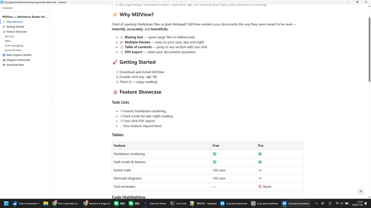This screenshot has height=208, width=371.
Task: Click the scroll down arrow of the document scrollbar
Action: click(x=369, y=197)
